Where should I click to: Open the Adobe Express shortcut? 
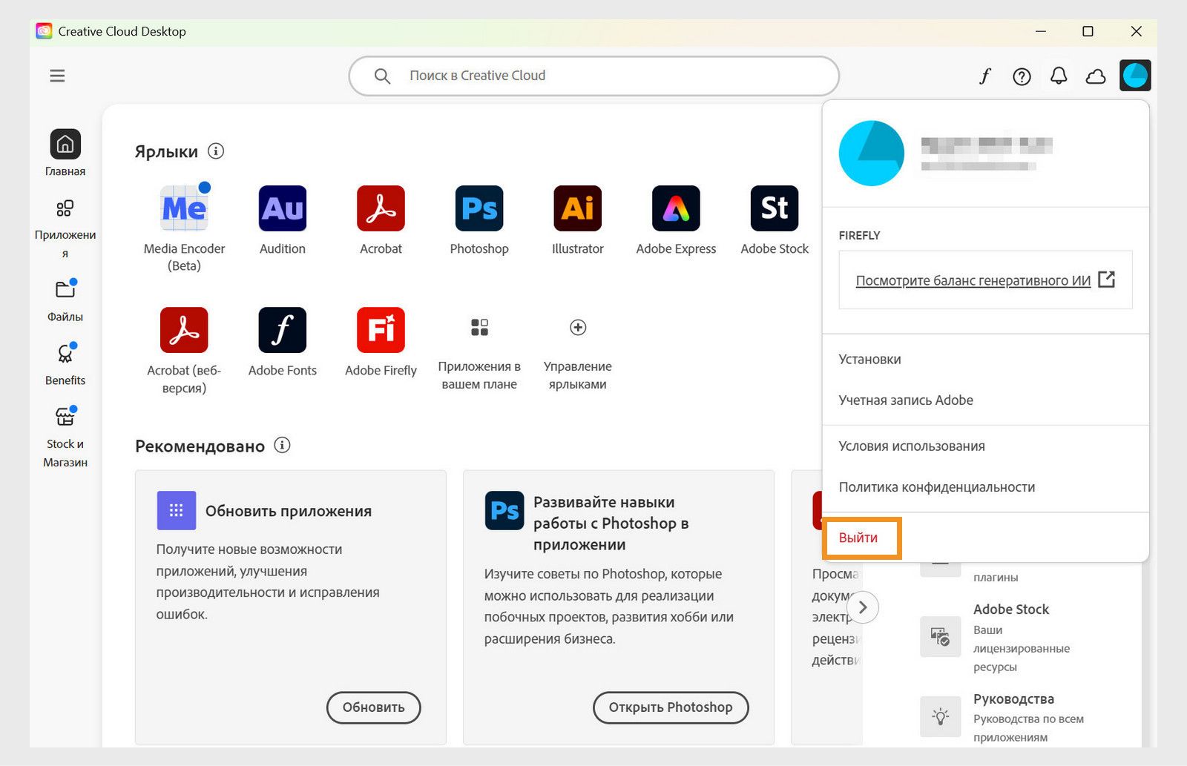(676, 208)
